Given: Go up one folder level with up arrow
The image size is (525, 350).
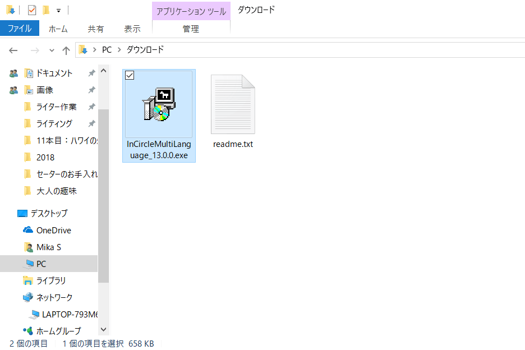Looking at the screenshot, I should 66,50.
